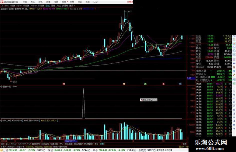Viewport: 236px width, 152px height.
Task: Click the RSI icon in right sidebar
Action: [x=234, y=63]
